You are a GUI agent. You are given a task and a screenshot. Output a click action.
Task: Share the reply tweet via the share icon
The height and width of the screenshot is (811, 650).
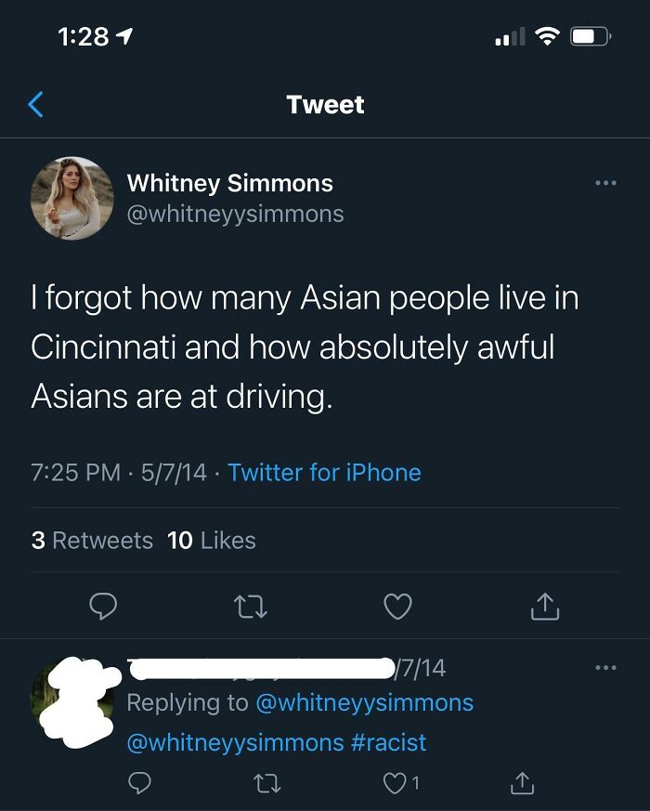click(526, 783)
